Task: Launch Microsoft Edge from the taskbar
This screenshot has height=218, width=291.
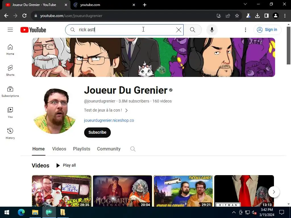Action: pos(21,212)
